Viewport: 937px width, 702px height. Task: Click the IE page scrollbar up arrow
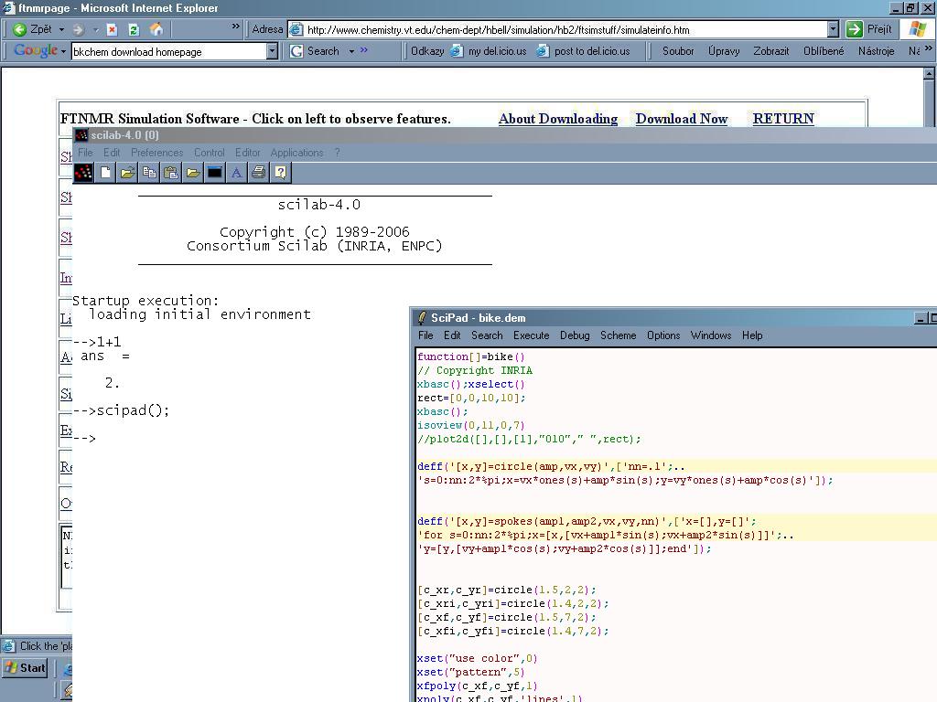[x=930, y=74]
